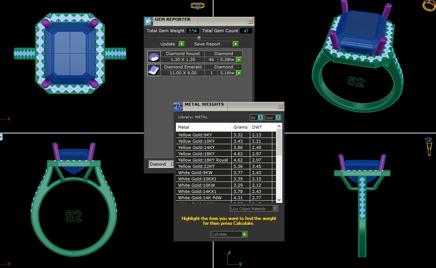Screen dimensions: 436x268
Task: Enable the Use Object Materials option
Action: click(275, 208)
